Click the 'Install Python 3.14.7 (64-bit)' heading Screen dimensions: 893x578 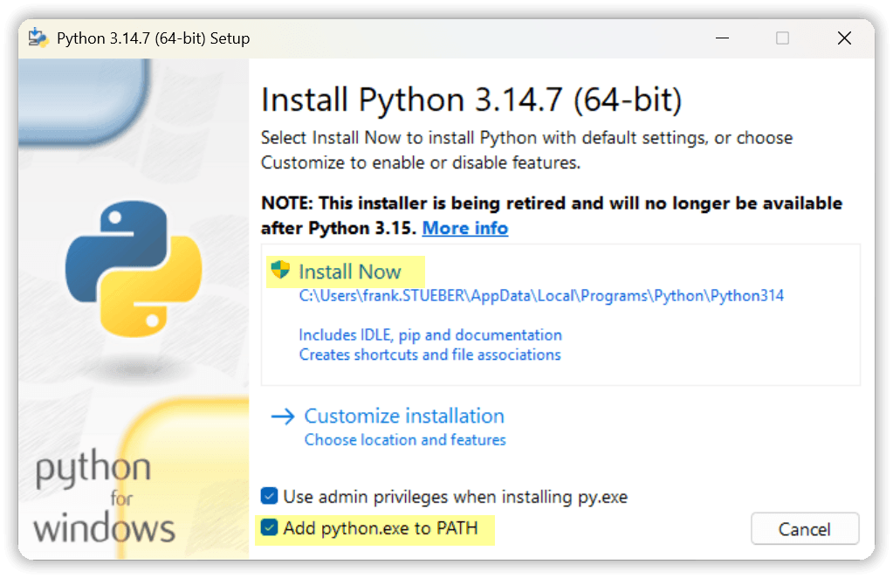471,100
